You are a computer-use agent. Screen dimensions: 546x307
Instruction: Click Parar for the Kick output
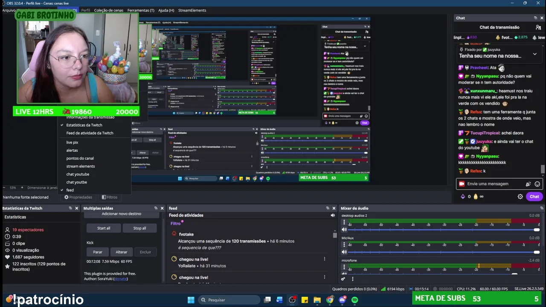pos(98,252)
